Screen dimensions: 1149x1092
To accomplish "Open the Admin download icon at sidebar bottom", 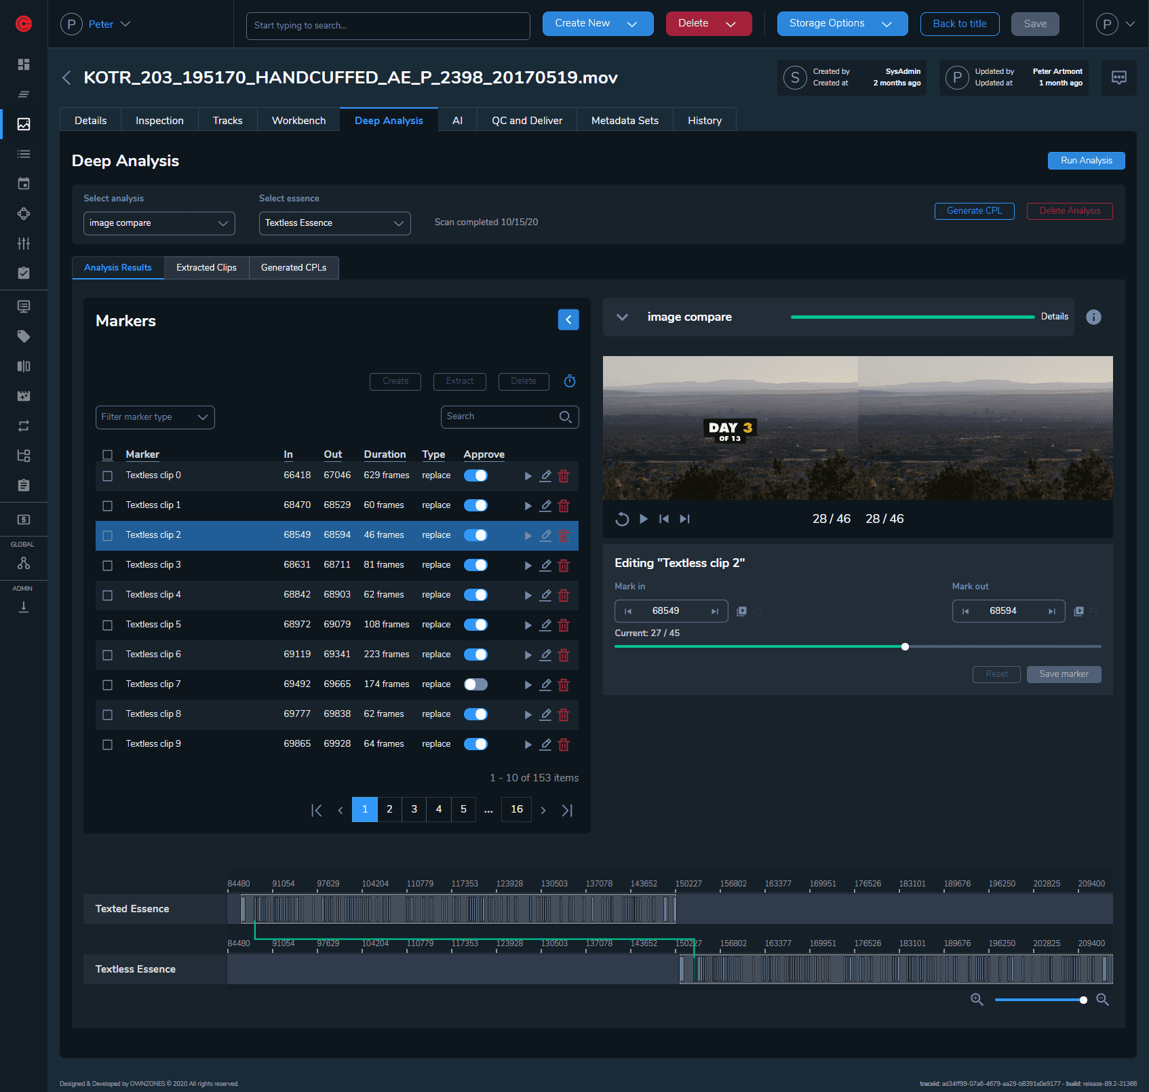I will pyautogui.click(x=24, y=607).
